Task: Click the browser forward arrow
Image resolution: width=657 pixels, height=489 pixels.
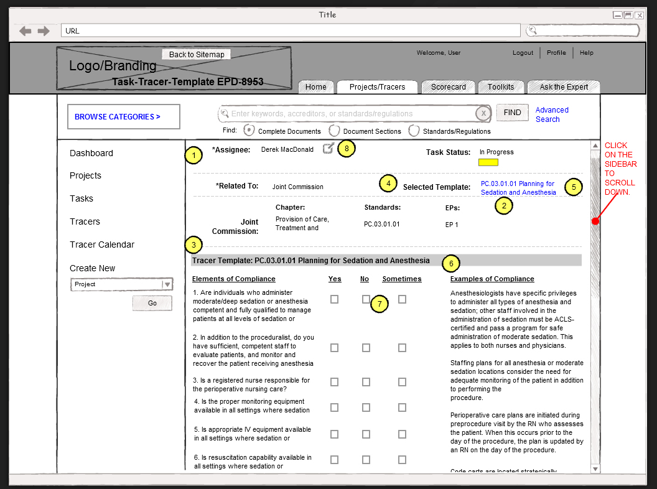Action: click(x=44, y=30)
